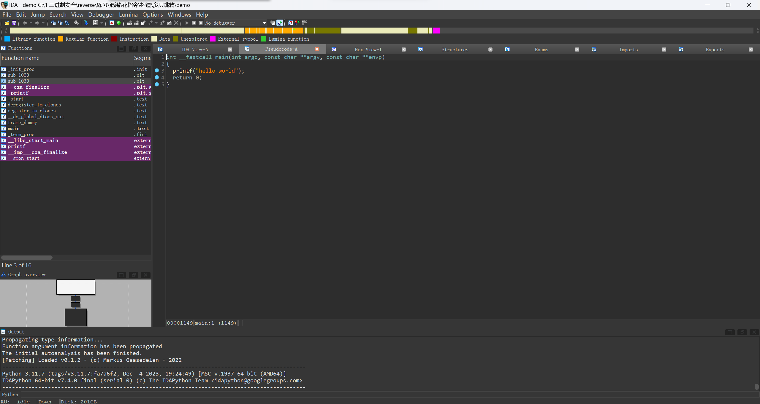Expand dropdown arrow beside the text A icon

pos(102,23)
